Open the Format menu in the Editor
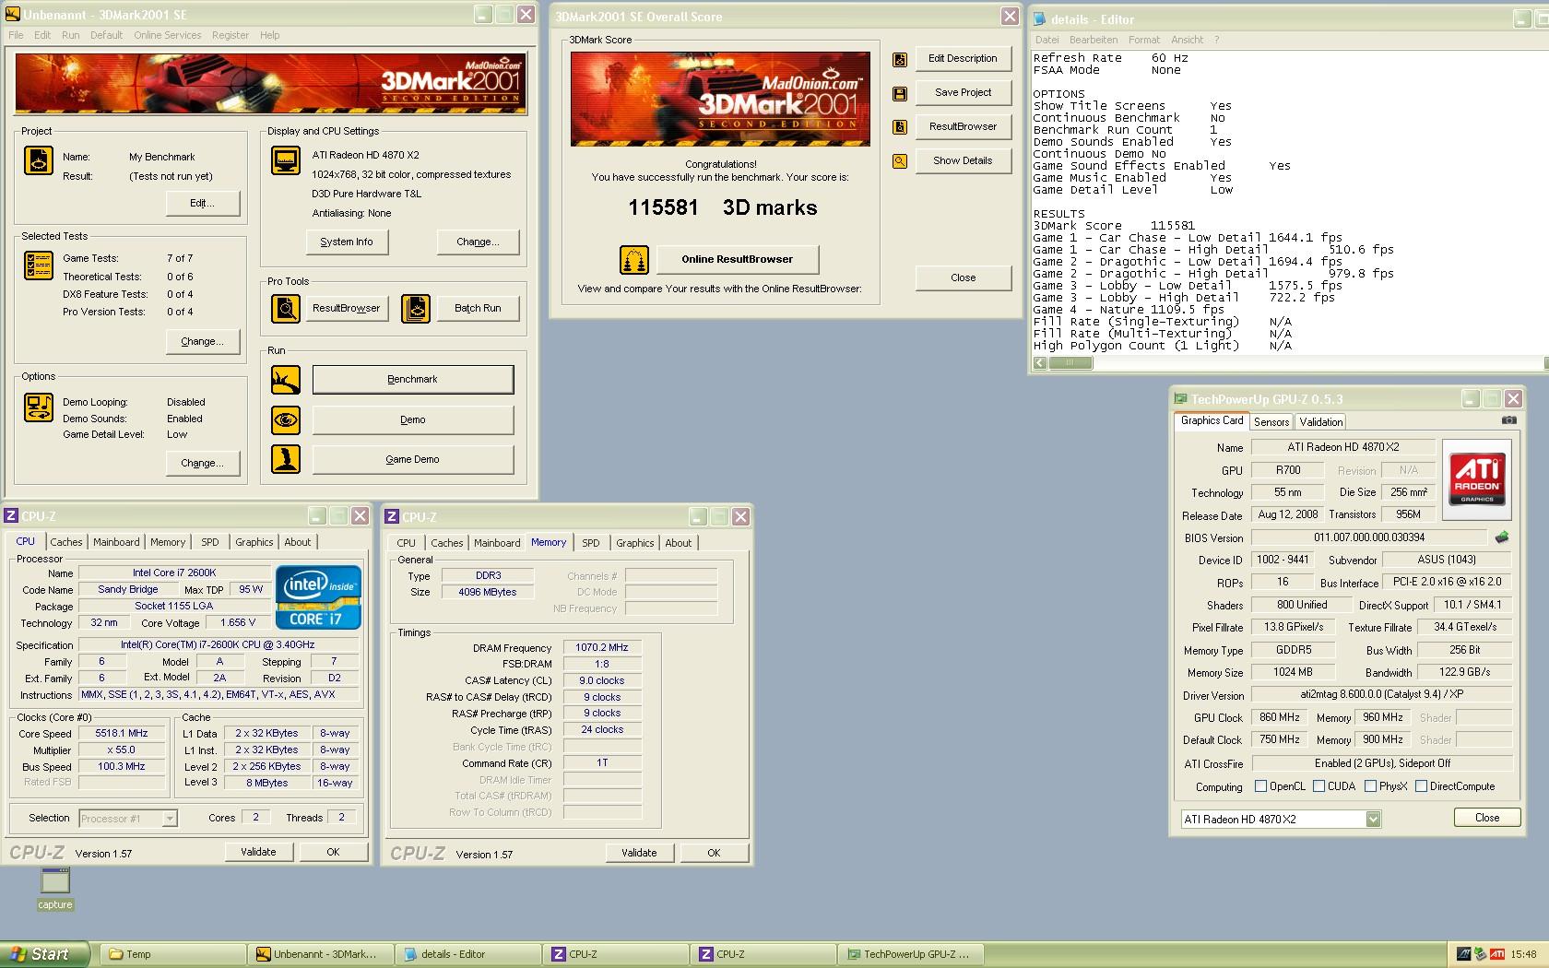 point(1144,40)
